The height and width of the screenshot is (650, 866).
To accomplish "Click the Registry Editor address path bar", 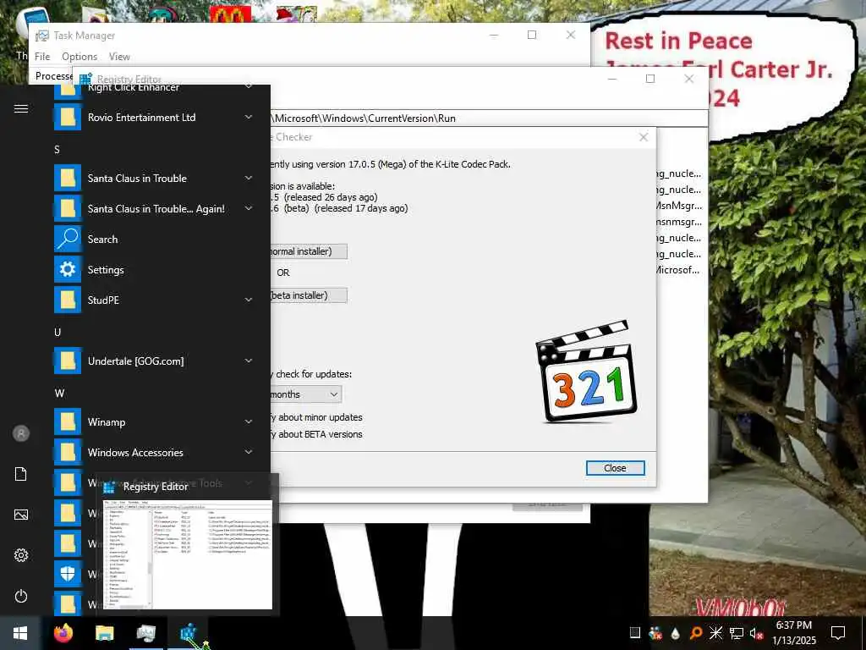I will tap(489, 118).
